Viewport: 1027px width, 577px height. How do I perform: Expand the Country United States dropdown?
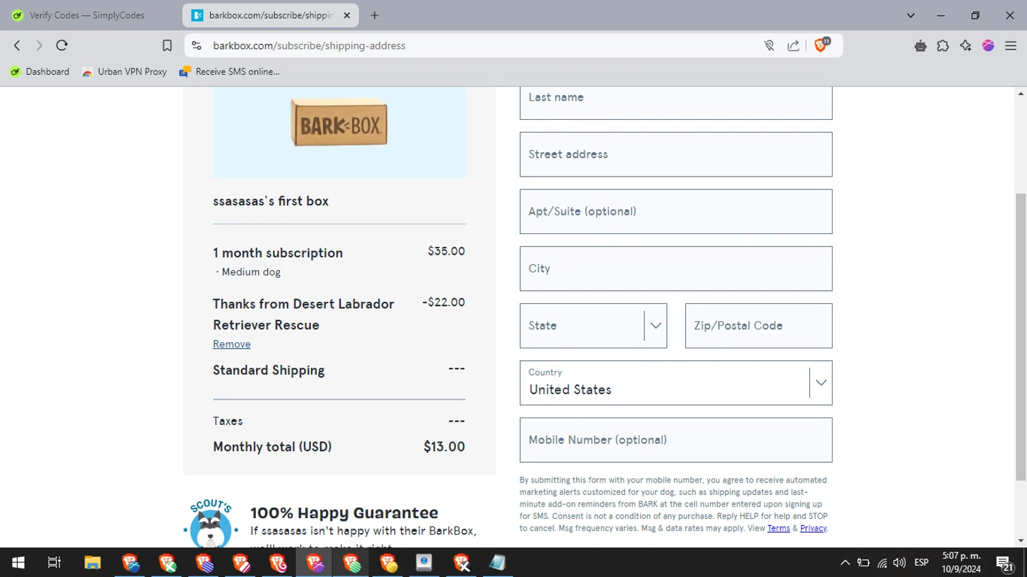pyautogui.click(x=676, y=383)
